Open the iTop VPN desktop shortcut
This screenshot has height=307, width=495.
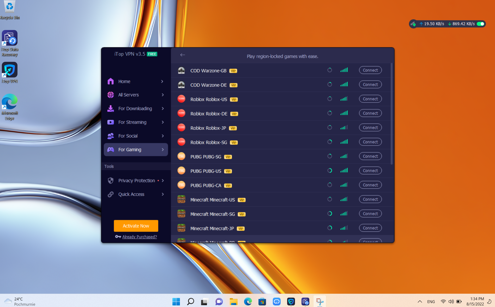click(x=10, y=73)
